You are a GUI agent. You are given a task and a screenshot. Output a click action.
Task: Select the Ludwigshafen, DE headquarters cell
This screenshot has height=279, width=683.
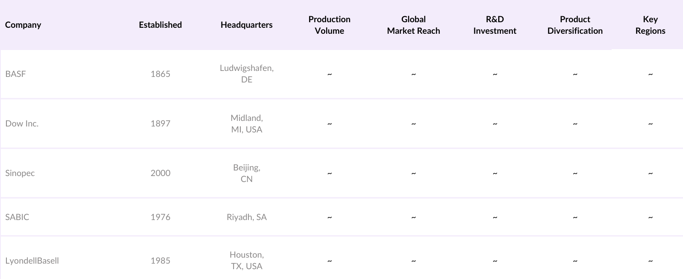tap(246, 73)
